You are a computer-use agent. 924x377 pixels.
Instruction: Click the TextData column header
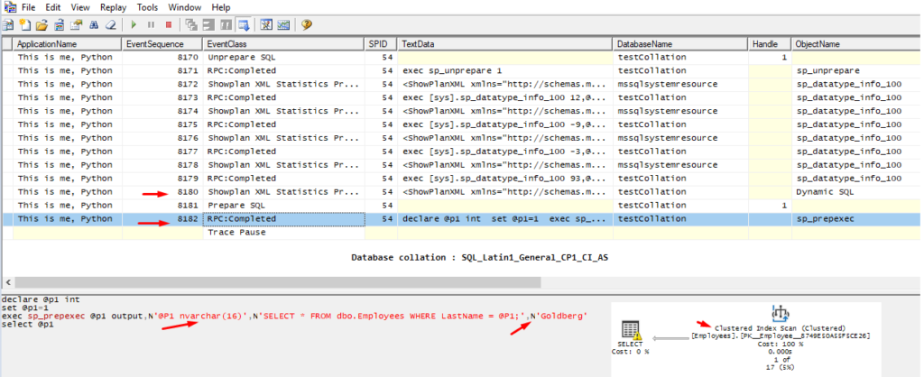[505, 44]
